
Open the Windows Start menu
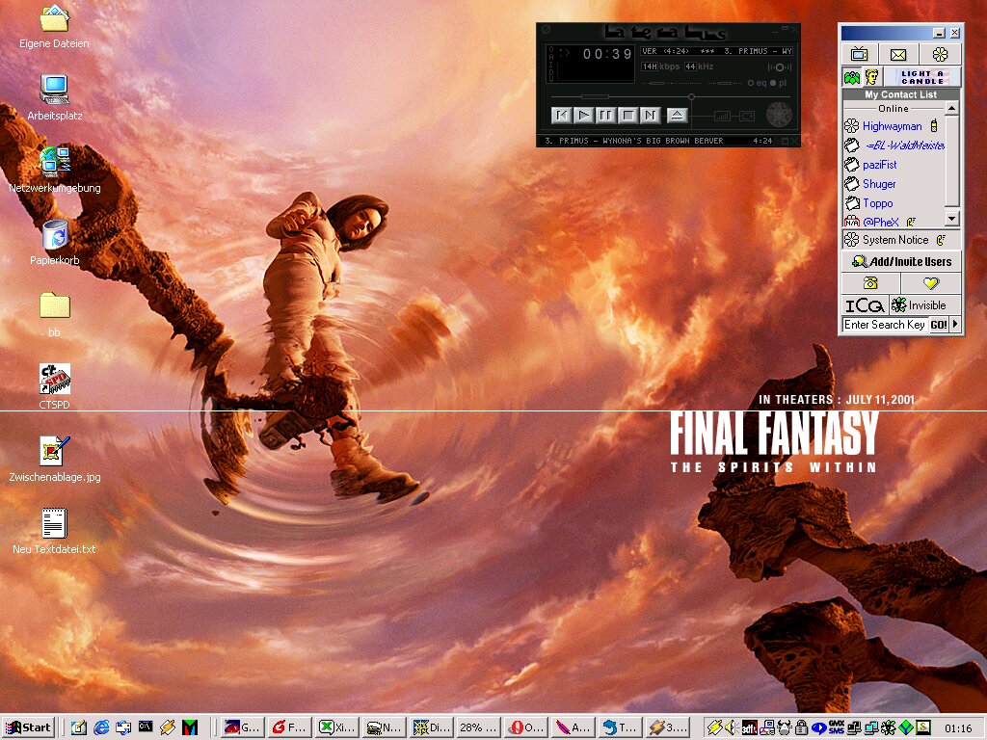tap(28, 727)
